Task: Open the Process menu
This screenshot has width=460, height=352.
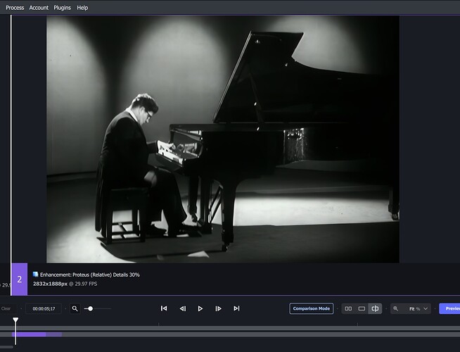Action: pos(15,7)
